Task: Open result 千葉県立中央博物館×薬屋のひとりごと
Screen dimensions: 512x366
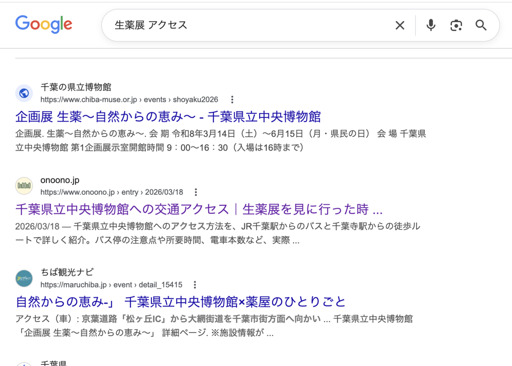Action: [x=180, y=302]
